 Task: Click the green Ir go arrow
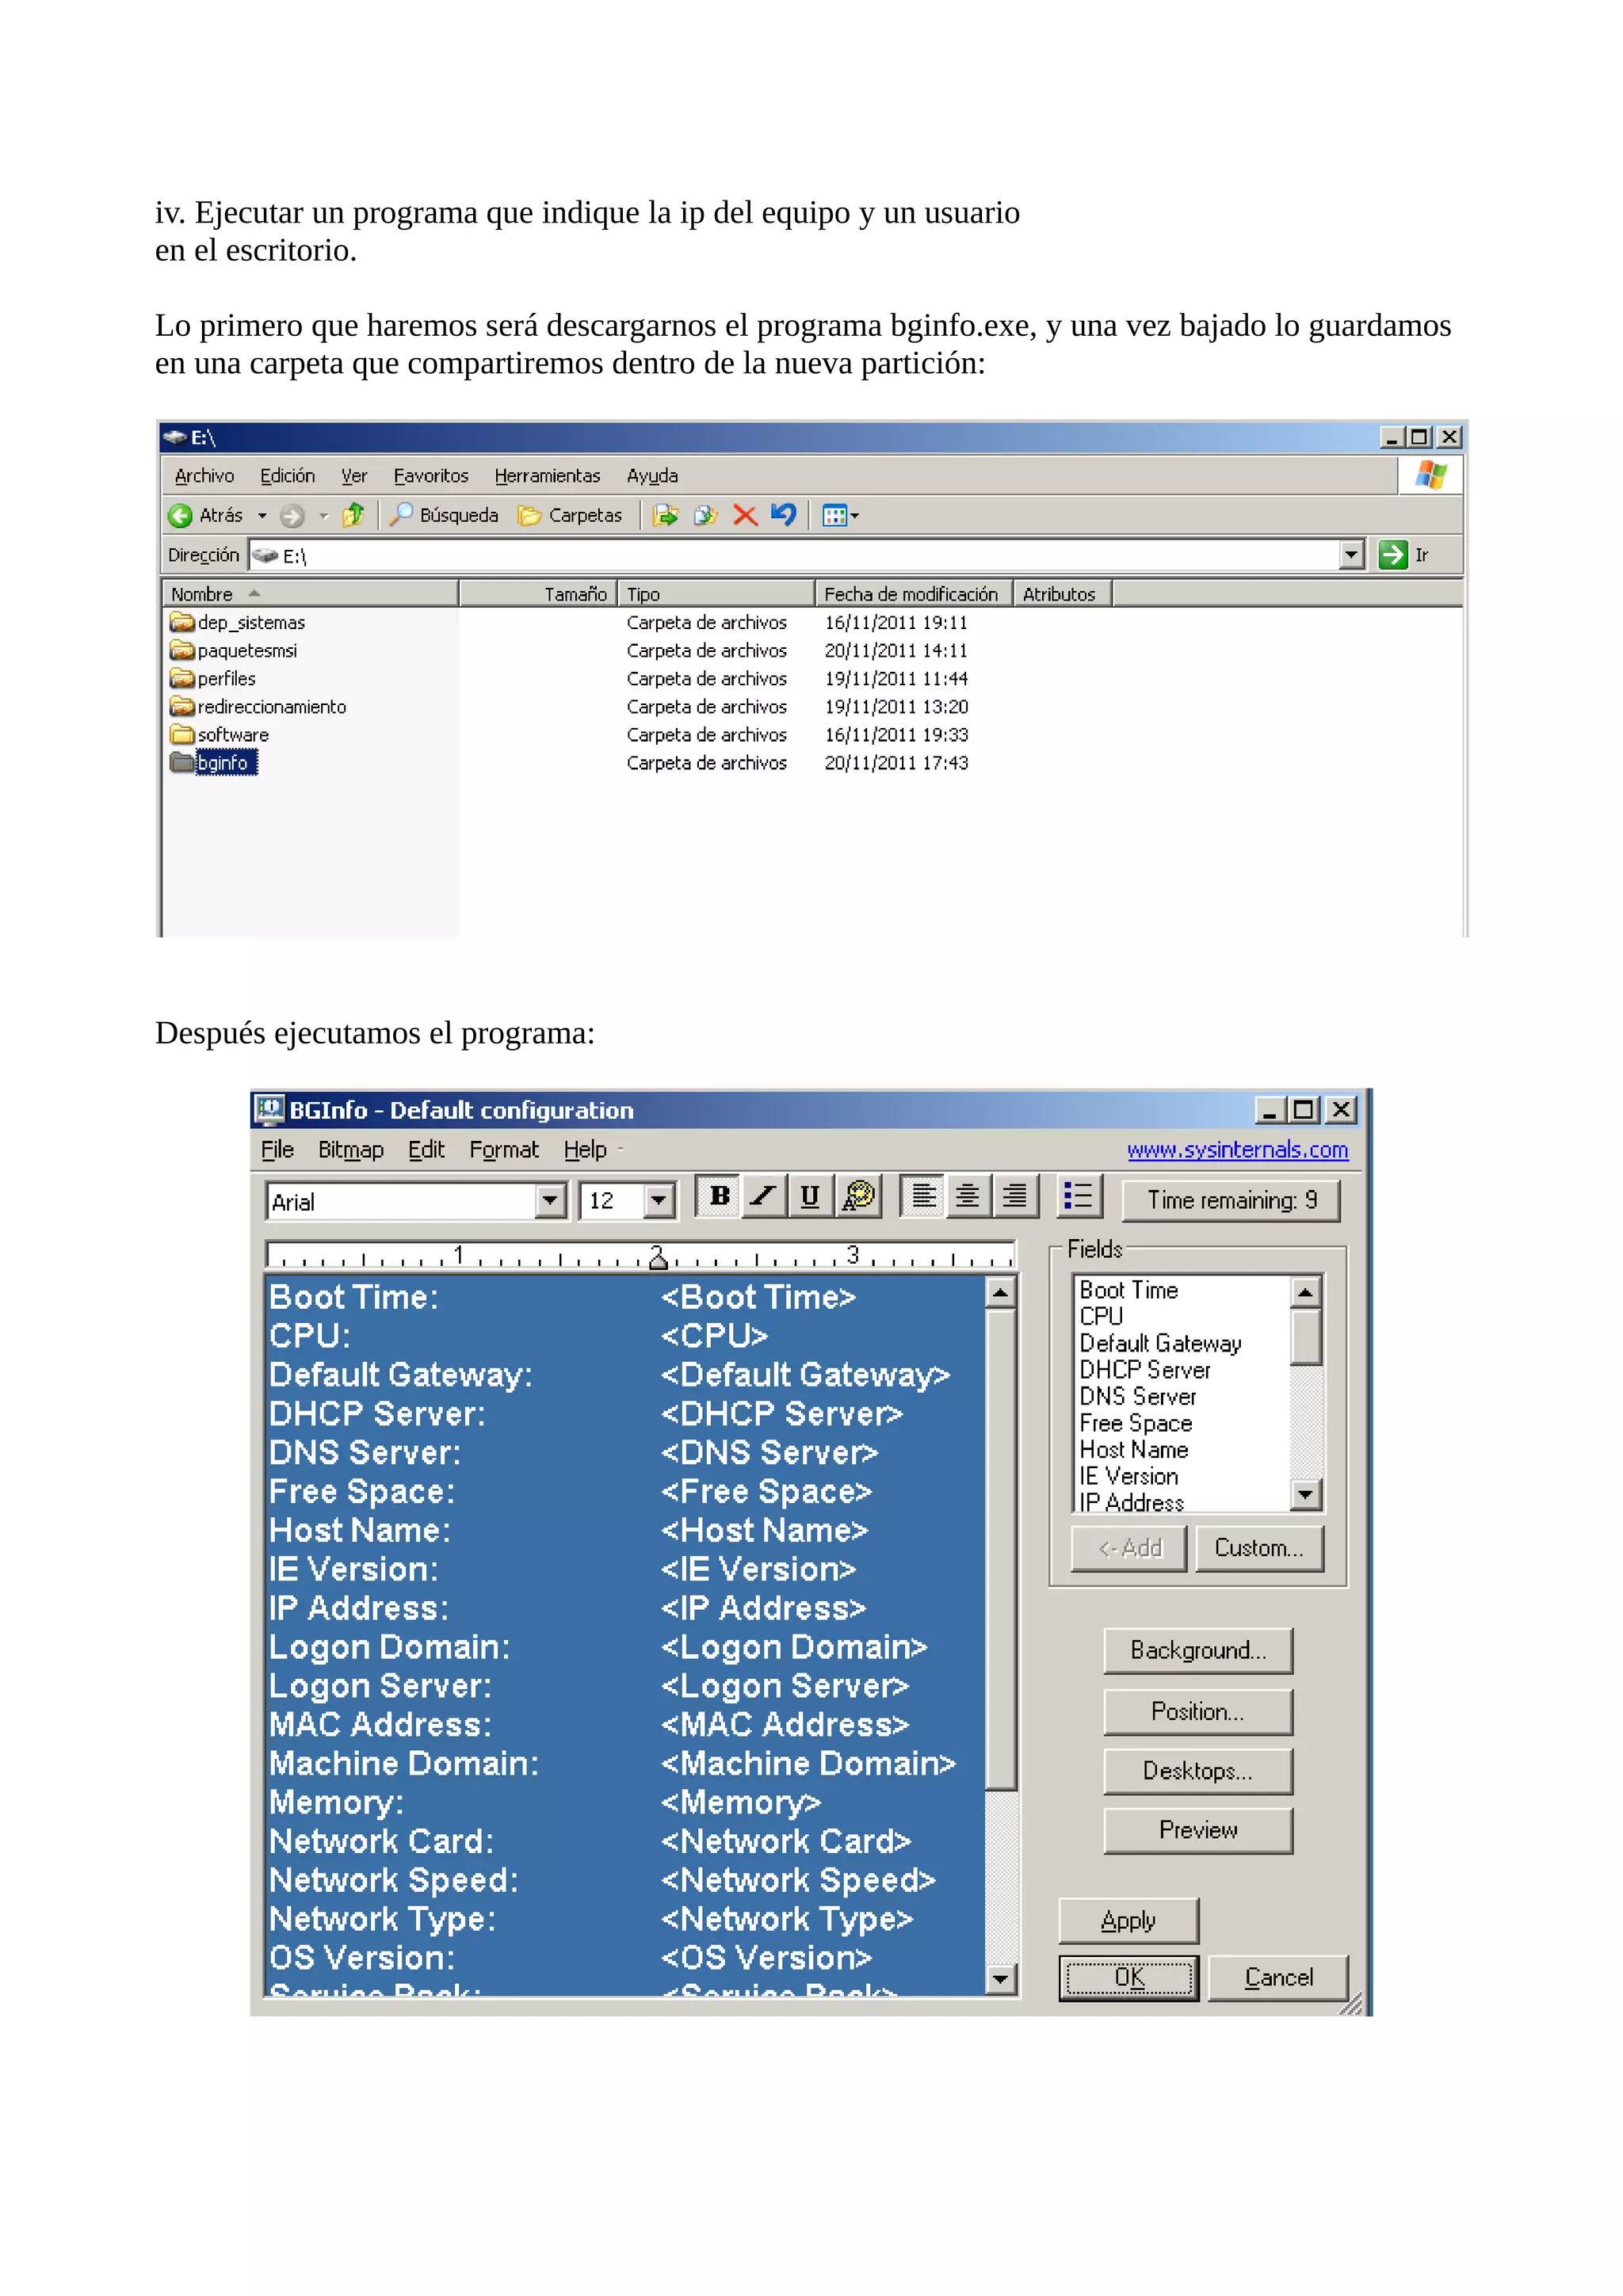(1392, 554)
